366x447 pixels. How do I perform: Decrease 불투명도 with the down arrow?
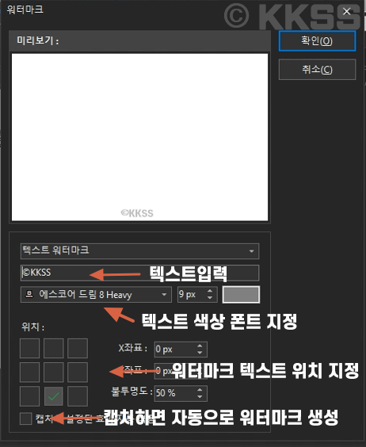pyautogui.click(x=200, y=397)
